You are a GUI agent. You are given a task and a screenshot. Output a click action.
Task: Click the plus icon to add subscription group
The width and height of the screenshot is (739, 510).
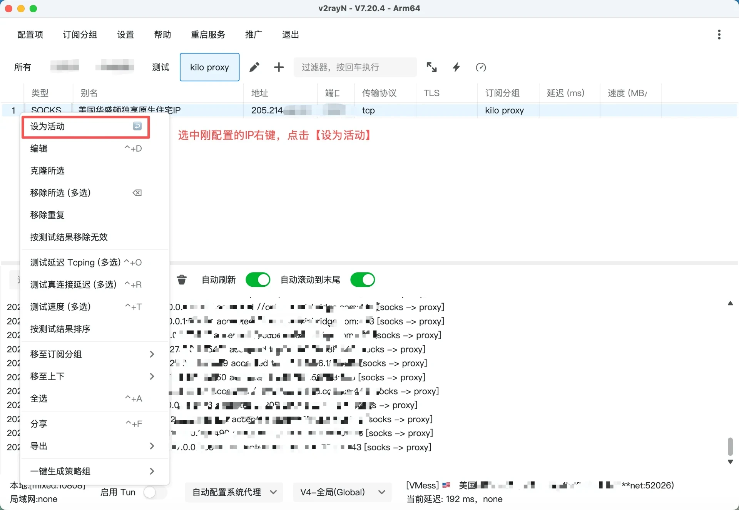[x=279, y=67]
